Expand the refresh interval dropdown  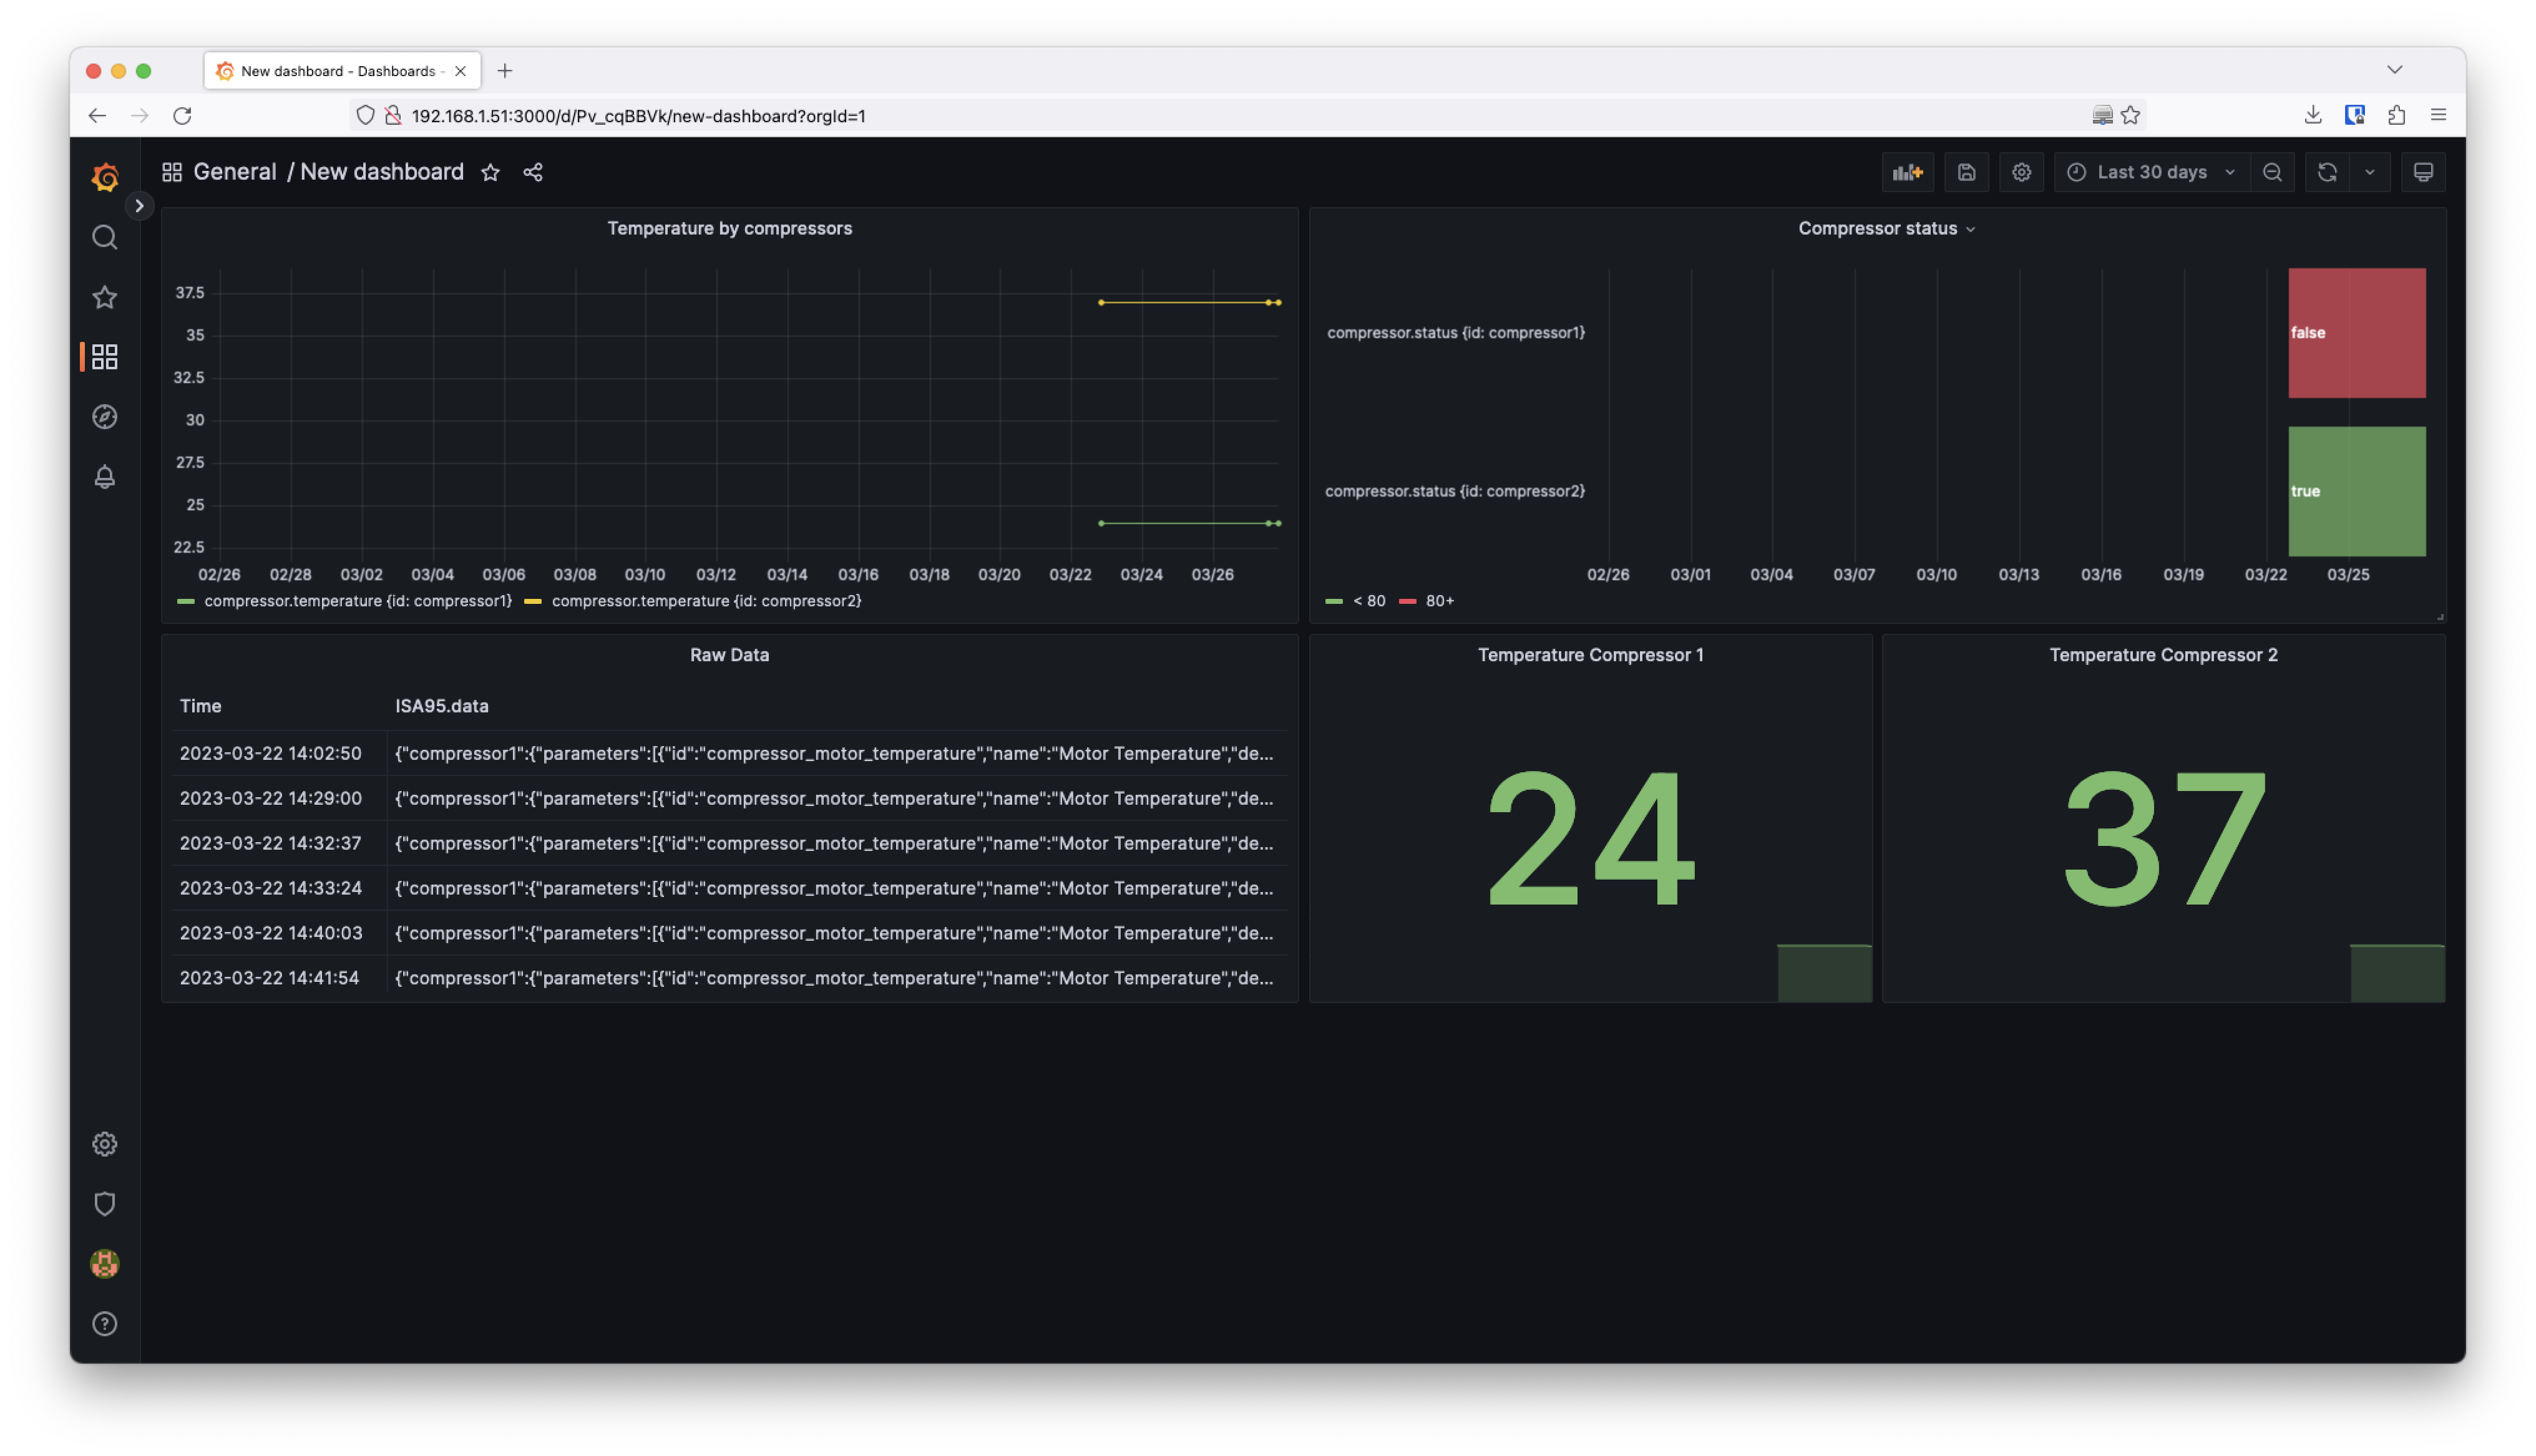click(x=2369, y=172)
